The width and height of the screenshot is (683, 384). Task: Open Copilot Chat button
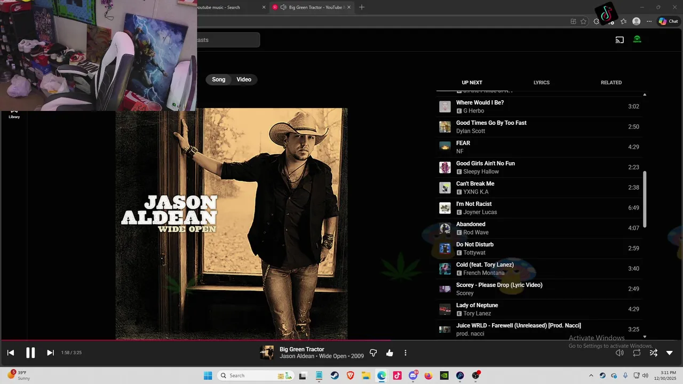[668, 21]
